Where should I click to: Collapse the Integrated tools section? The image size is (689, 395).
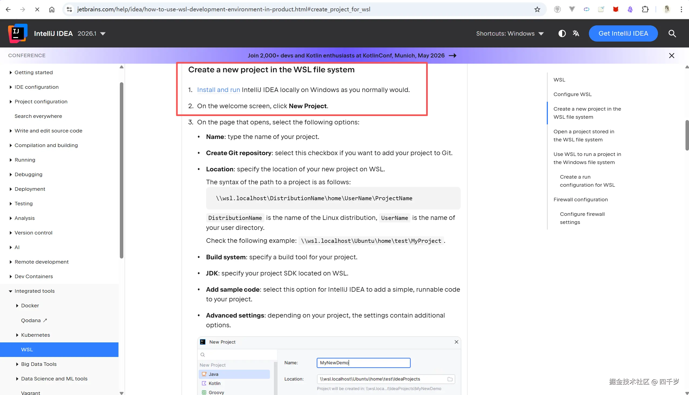11,291
